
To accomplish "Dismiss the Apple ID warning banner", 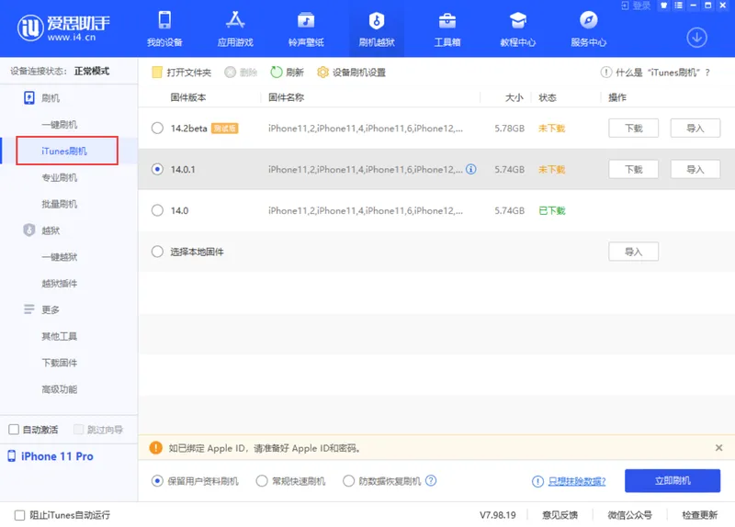I will [718, 448].
